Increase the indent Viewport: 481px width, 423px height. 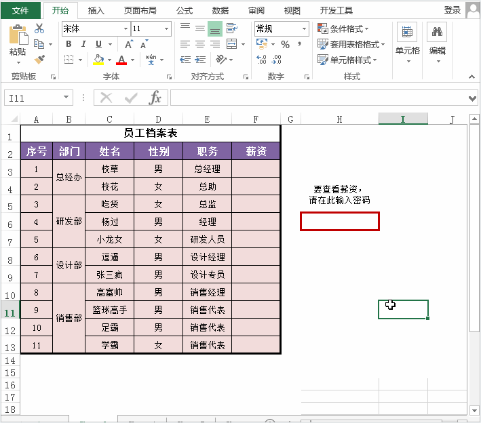(x=200, y=60)
